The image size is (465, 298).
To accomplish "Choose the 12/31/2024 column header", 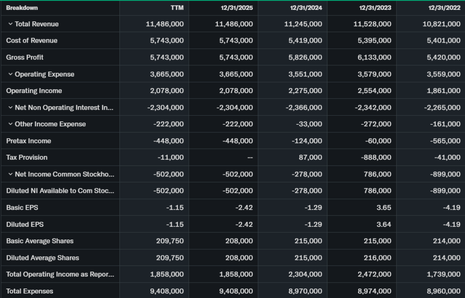I will click(x=306, y=8).
